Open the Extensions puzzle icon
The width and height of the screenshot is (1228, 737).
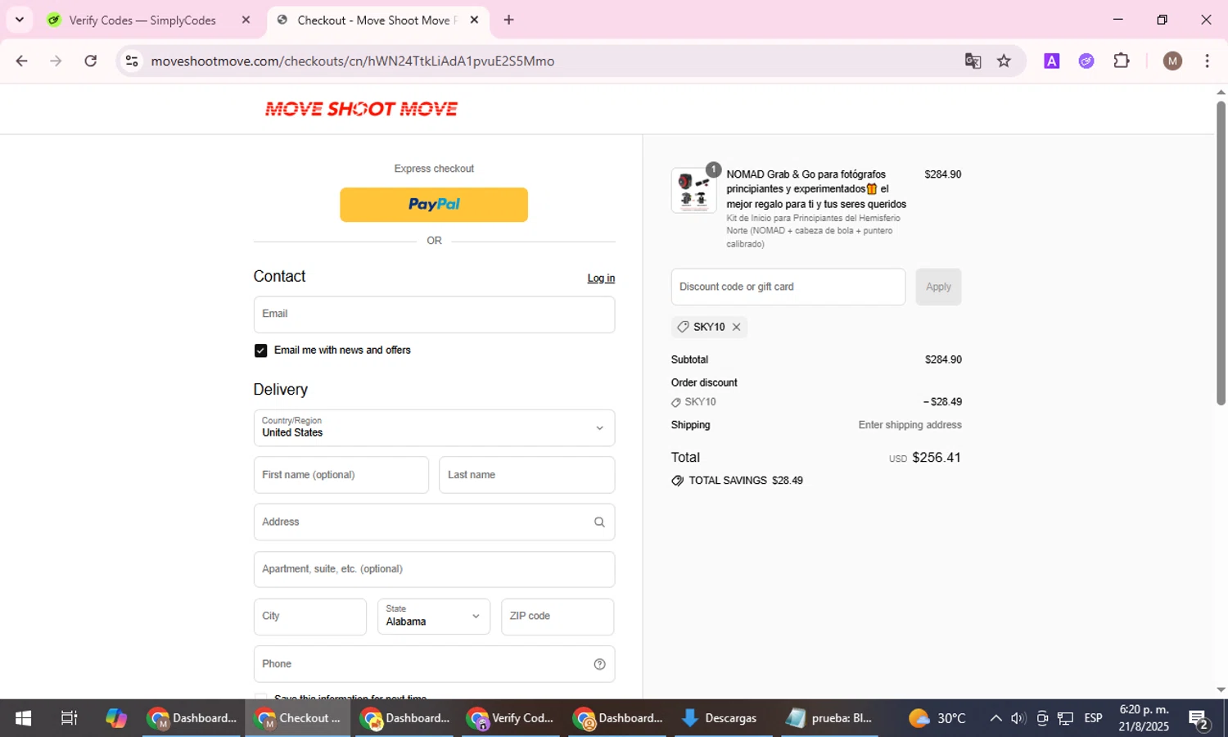(x=1122, y=61)
